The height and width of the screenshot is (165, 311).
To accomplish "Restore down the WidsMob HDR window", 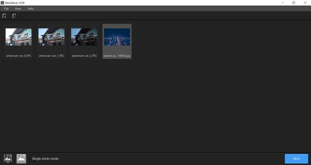I will click(294, 3).
